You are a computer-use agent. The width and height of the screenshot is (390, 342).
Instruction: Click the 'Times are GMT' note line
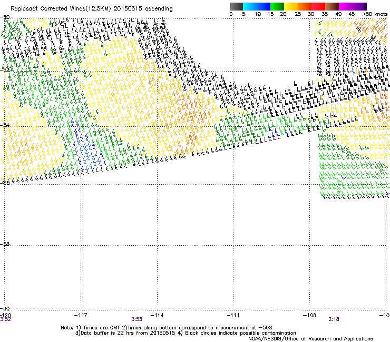(x=167, y=328)
